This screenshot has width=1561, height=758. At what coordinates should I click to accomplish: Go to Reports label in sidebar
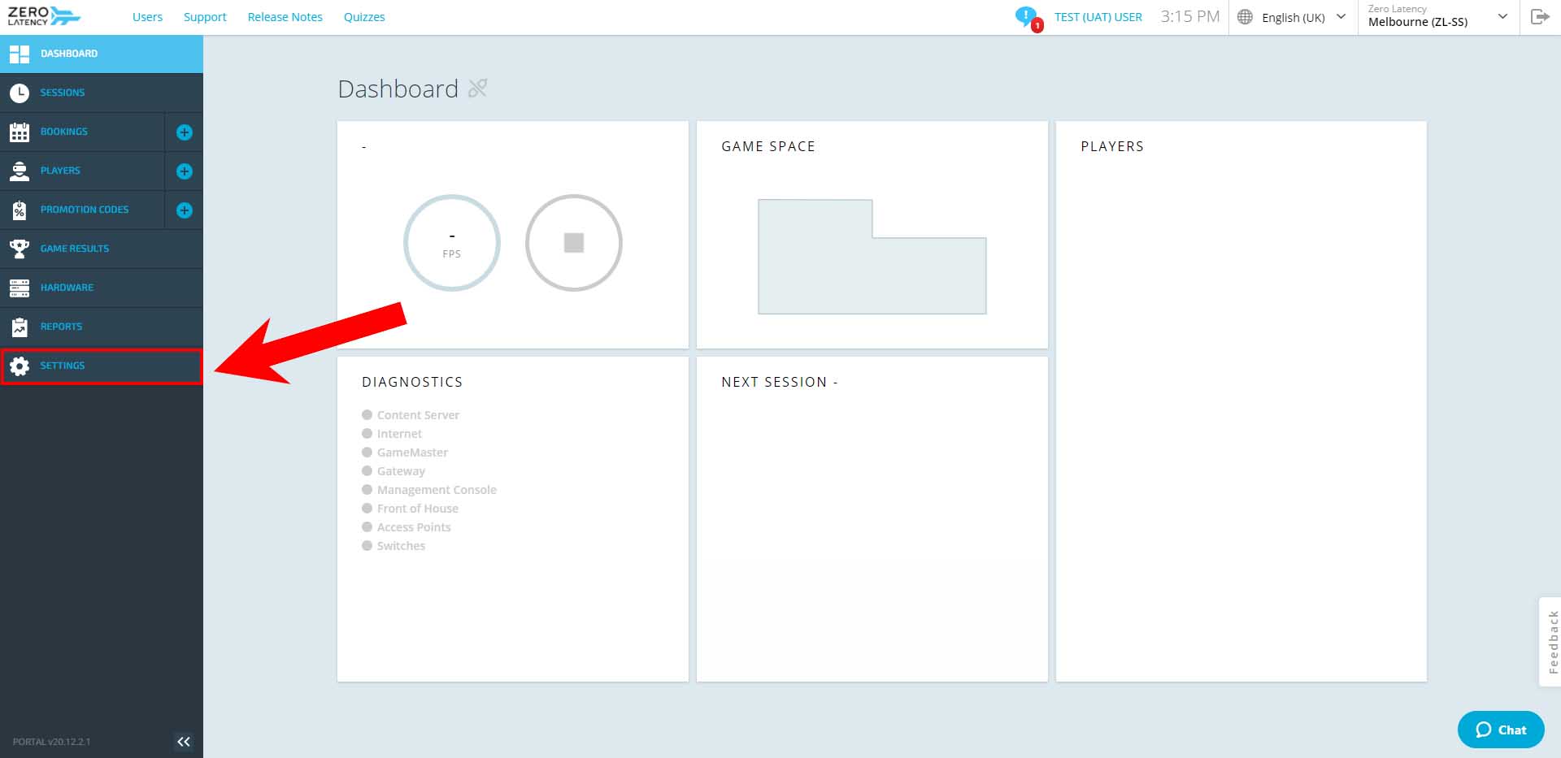[x=61, y=327]
